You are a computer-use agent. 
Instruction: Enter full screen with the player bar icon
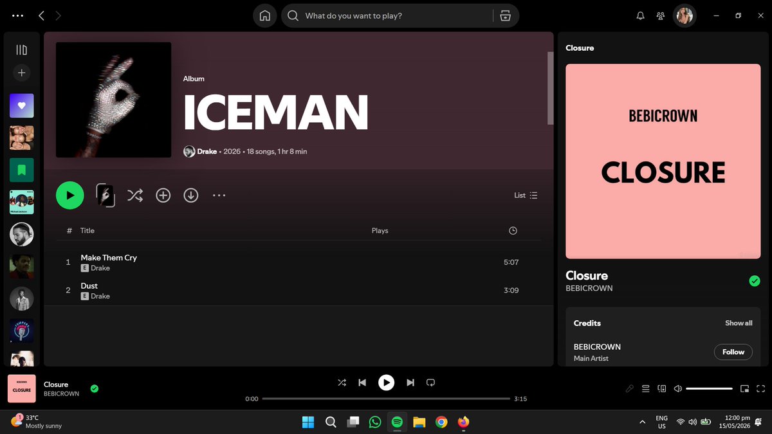(761, 388)
